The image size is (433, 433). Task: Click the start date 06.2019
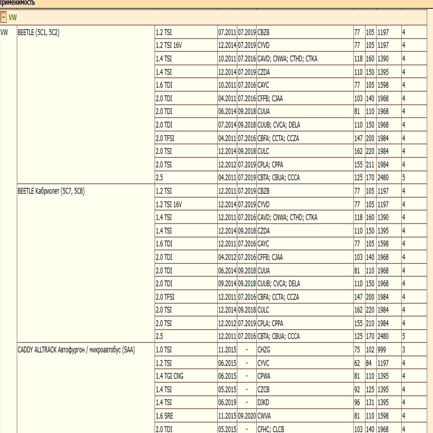click(227, 403)
